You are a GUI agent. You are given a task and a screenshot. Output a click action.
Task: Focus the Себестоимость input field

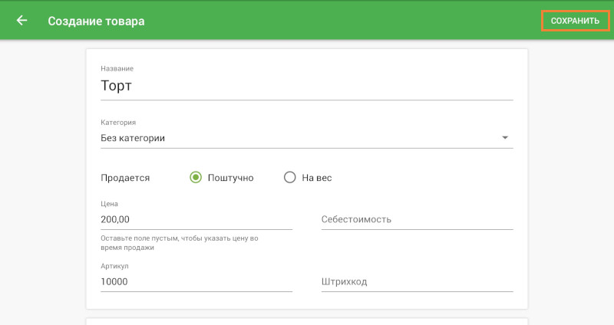point(416,219)
